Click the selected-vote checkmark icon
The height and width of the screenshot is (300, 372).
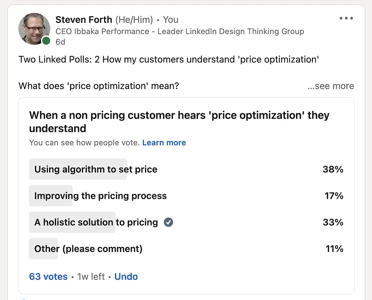(x=168, y=222)
